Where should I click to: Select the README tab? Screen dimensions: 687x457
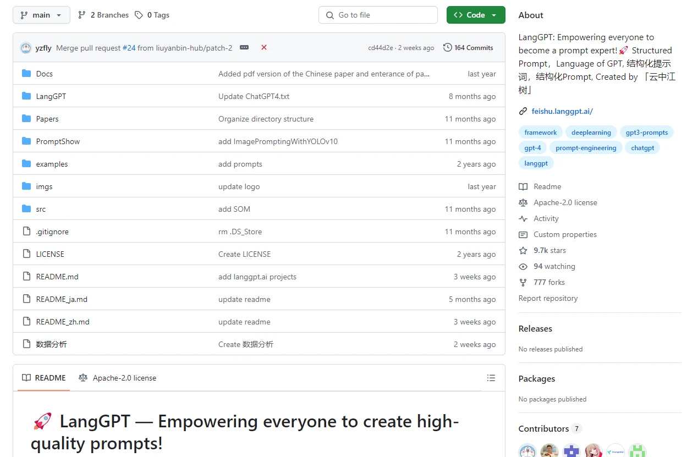pyautogui.click(x=44, y=378)
